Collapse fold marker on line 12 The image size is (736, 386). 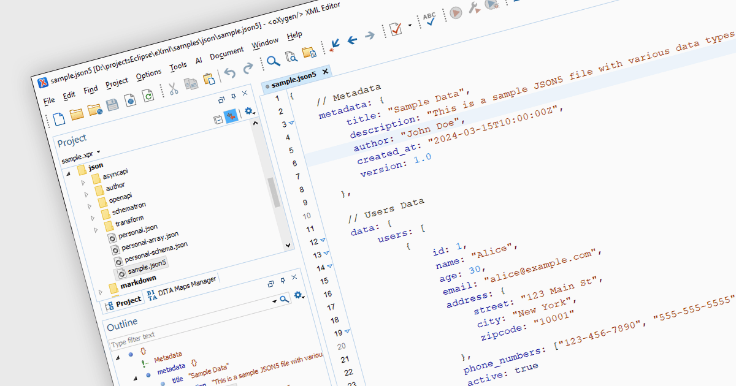pyautogui.click(x=323, y=241)
